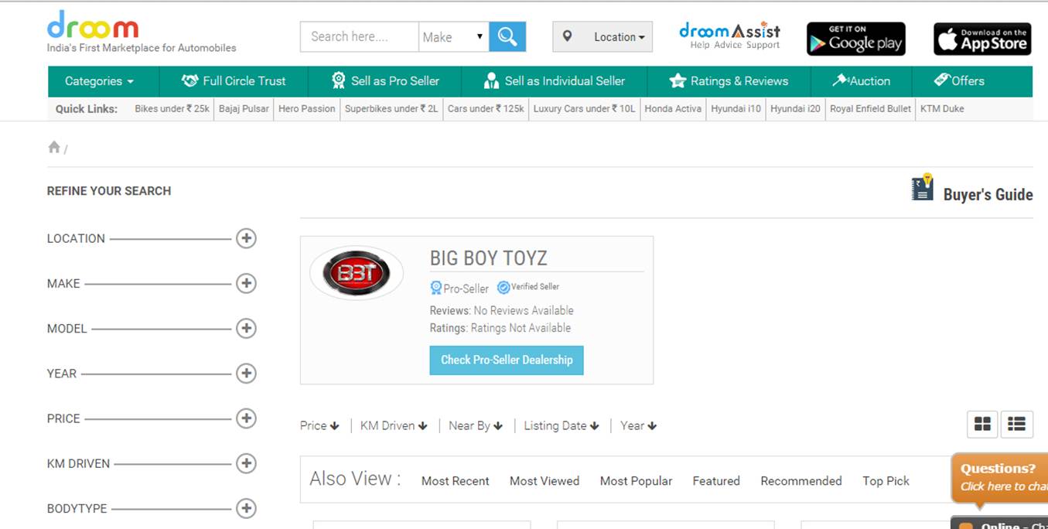Open Get it on Google Play badge

(x=856, y=39)
